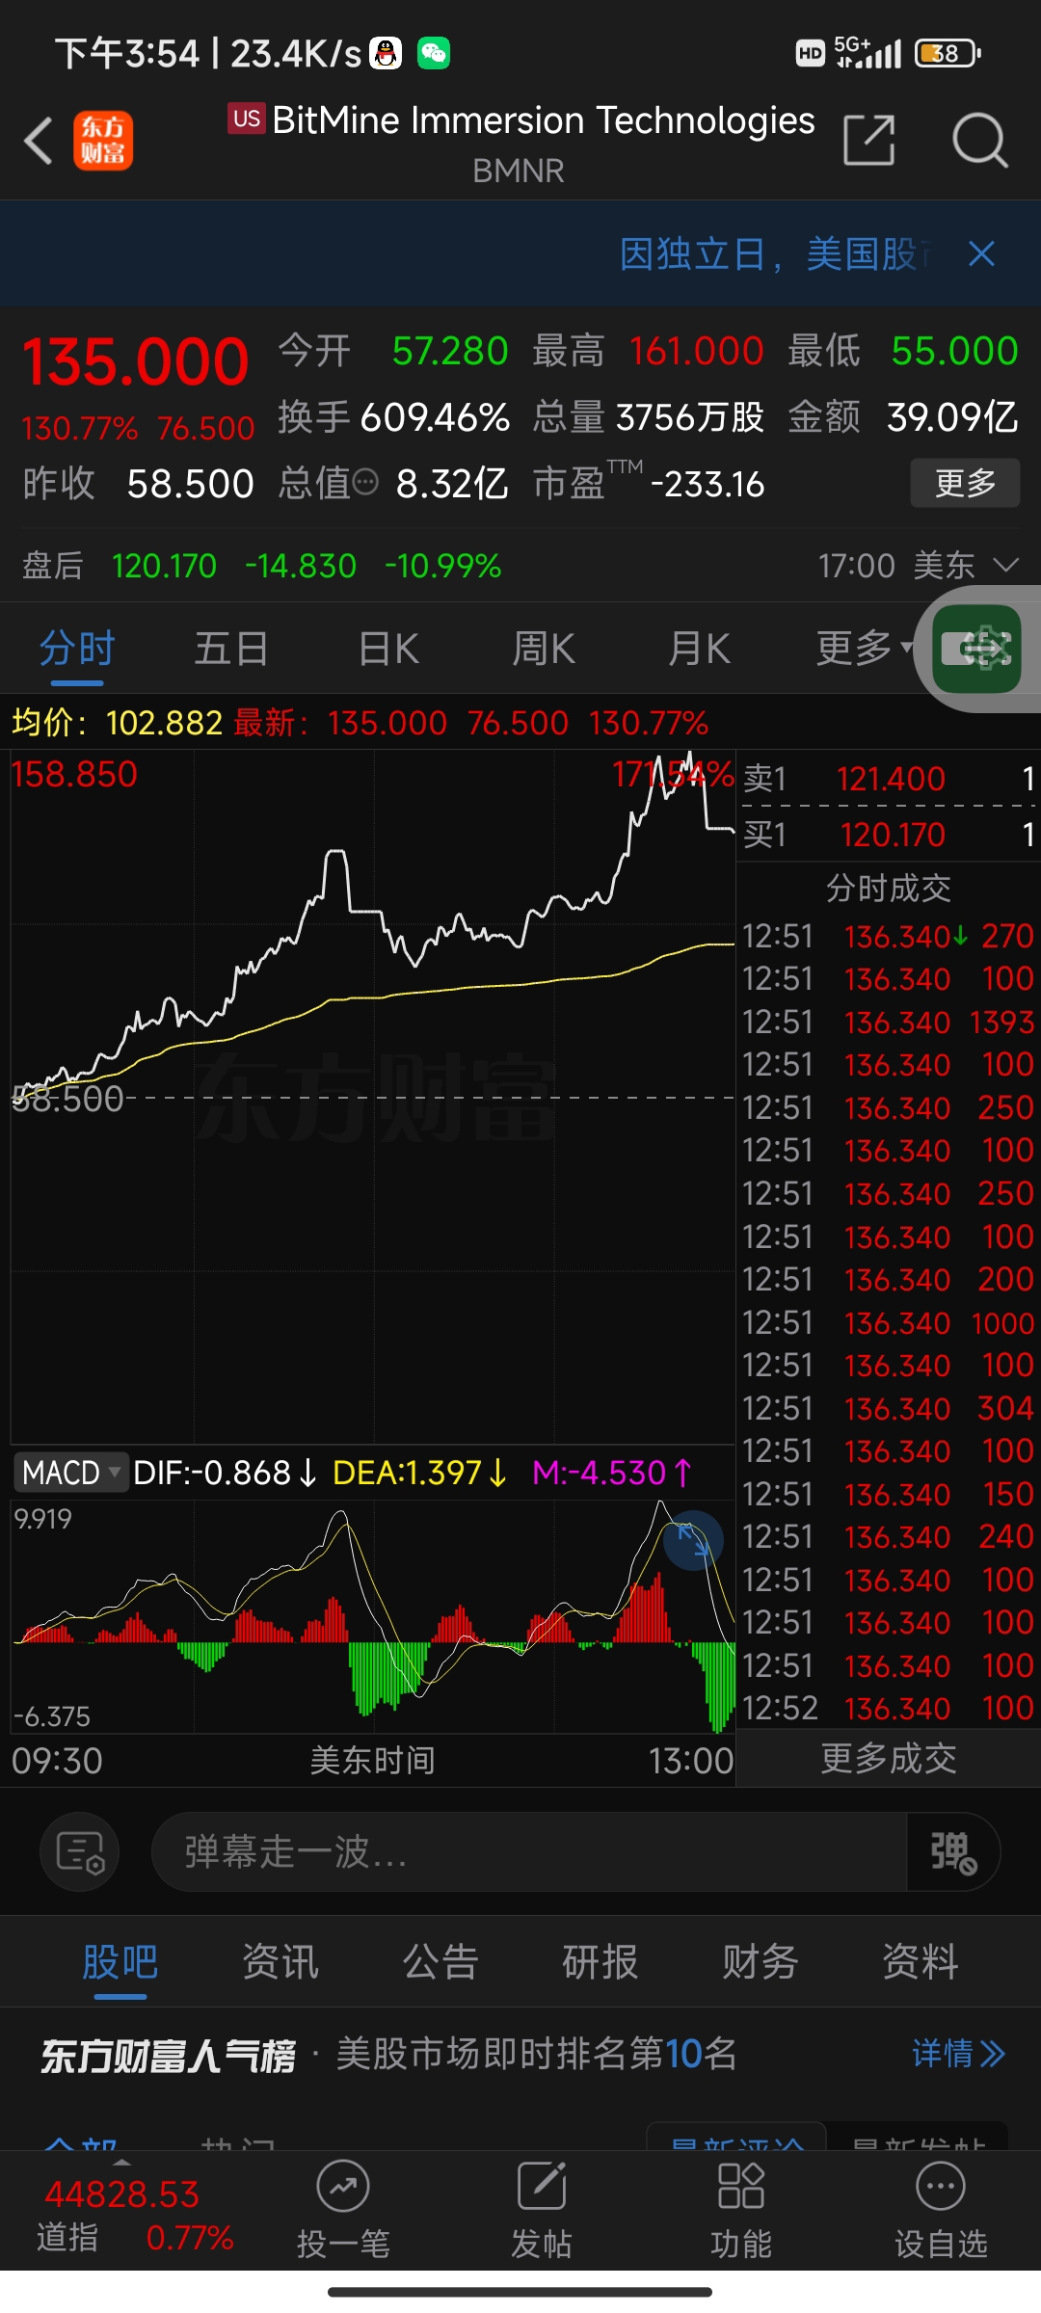The image size is (1041, 2313).
Task: Toggle the 弹 danmaku switch
Action: click(953, 1851)
